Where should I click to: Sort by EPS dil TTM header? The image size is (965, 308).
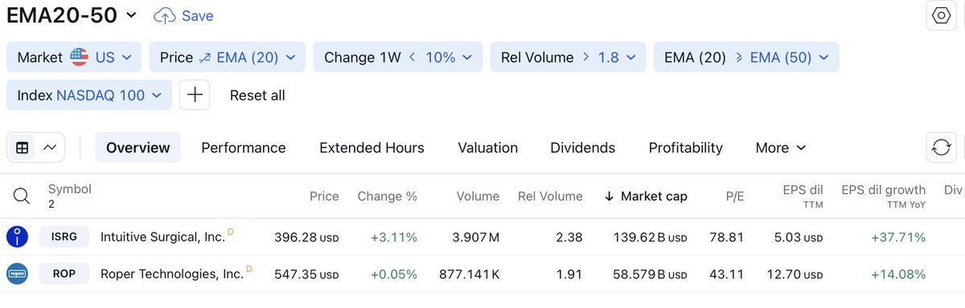pyautogui.click(x=803, y=196)
